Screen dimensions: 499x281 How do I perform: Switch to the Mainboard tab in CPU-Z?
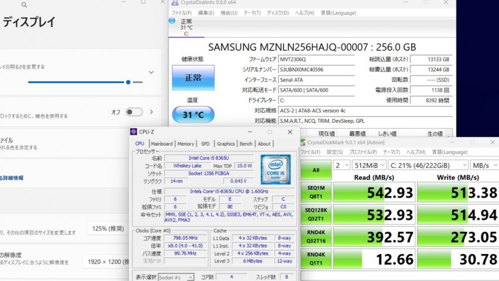(162, 144)
